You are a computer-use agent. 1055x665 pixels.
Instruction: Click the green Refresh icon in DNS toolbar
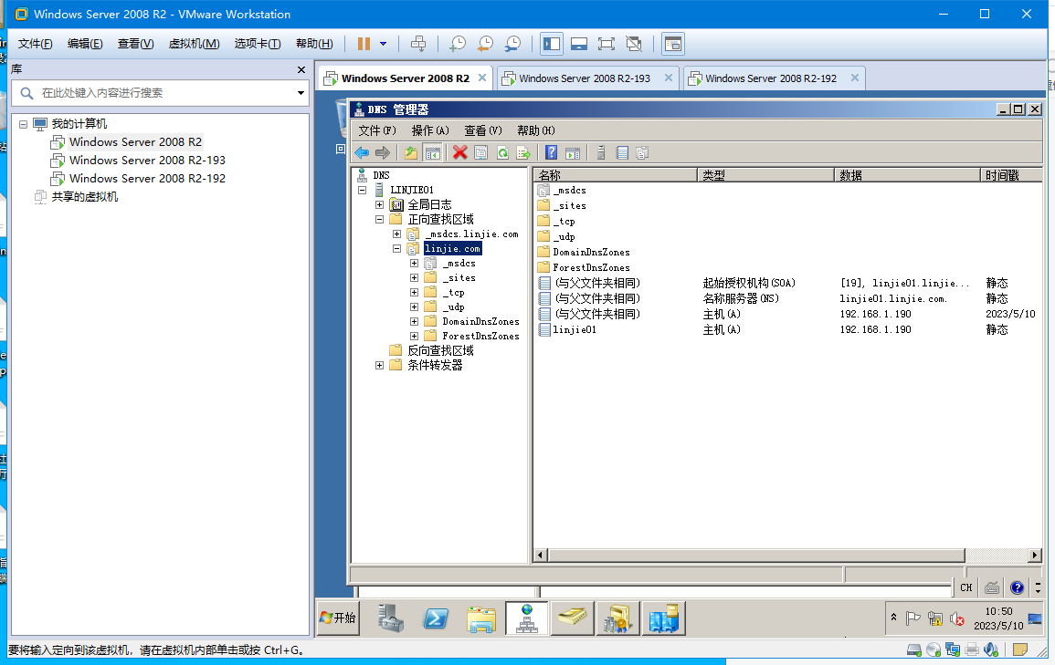pyautogui.click(x=502, y=153)
